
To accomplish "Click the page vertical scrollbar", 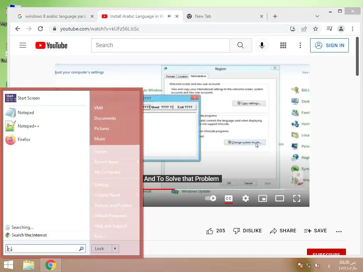I will [x=357, y=56].
